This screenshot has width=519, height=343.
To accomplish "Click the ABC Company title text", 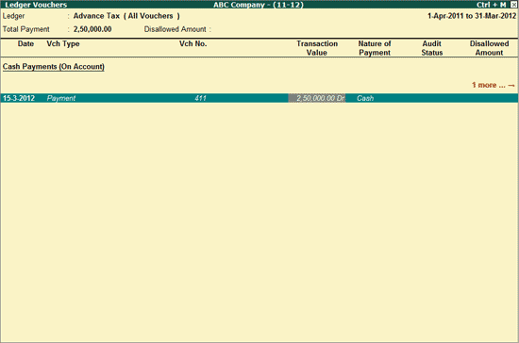I will click(259, 5).
